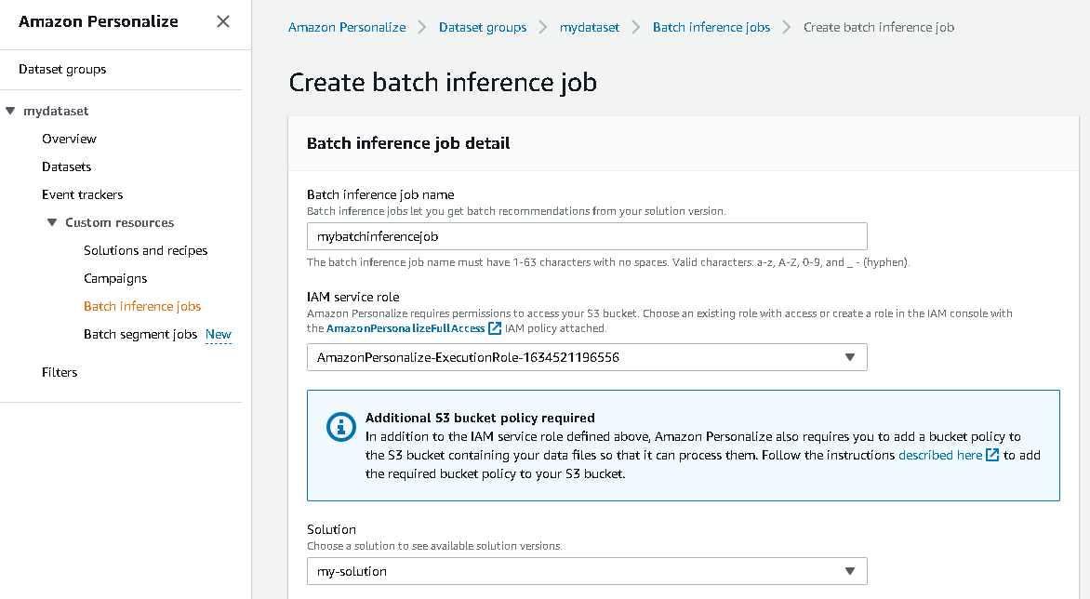Open Datasets sidebar item

[x=67, y=166]
